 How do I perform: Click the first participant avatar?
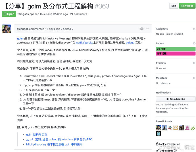coord(159,128)
